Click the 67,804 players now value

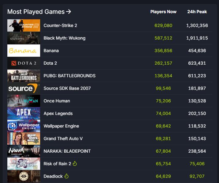pyautogui.click(x=164, y=151)
